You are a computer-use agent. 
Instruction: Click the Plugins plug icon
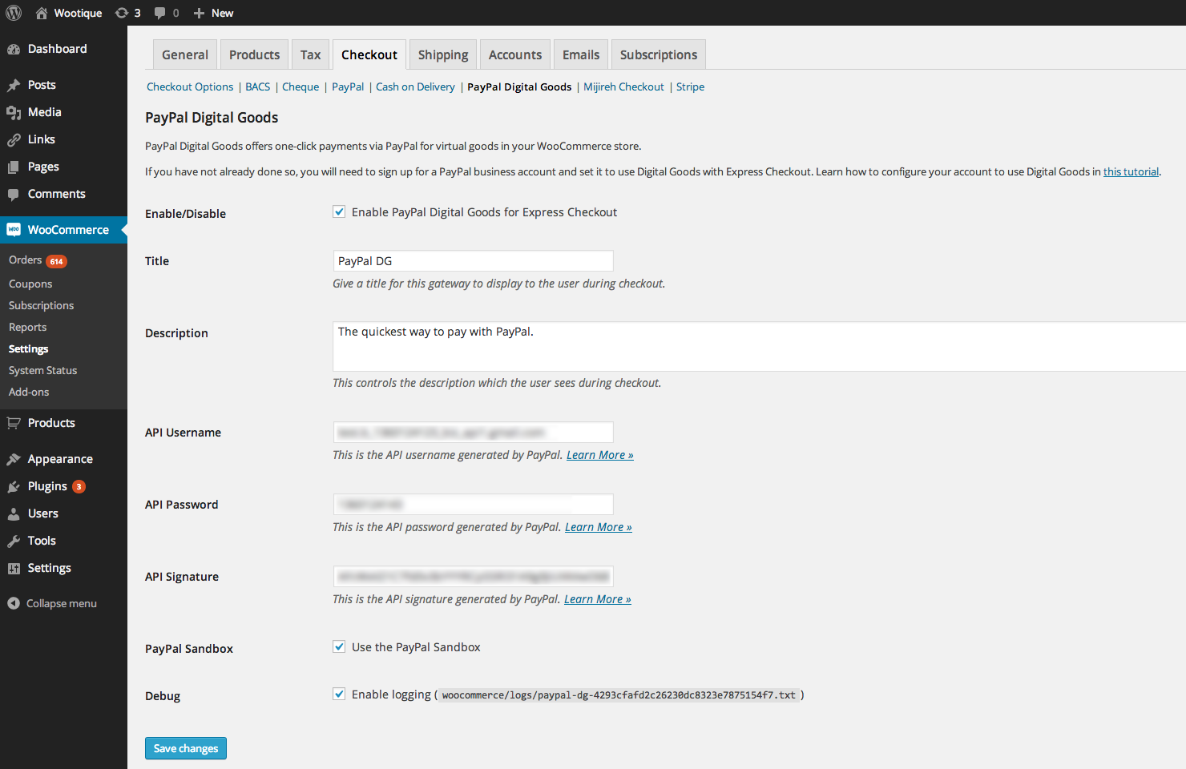[14, 486]
